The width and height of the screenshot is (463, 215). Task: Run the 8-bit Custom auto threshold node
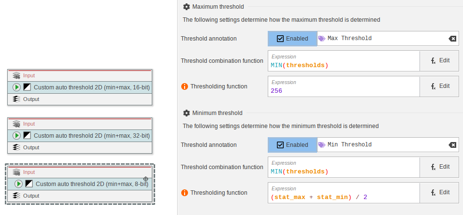pos(19,184)
